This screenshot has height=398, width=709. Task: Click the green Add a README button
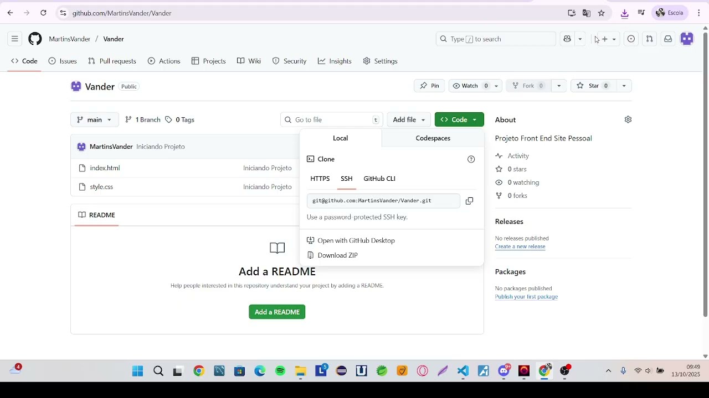pos(277,312)
